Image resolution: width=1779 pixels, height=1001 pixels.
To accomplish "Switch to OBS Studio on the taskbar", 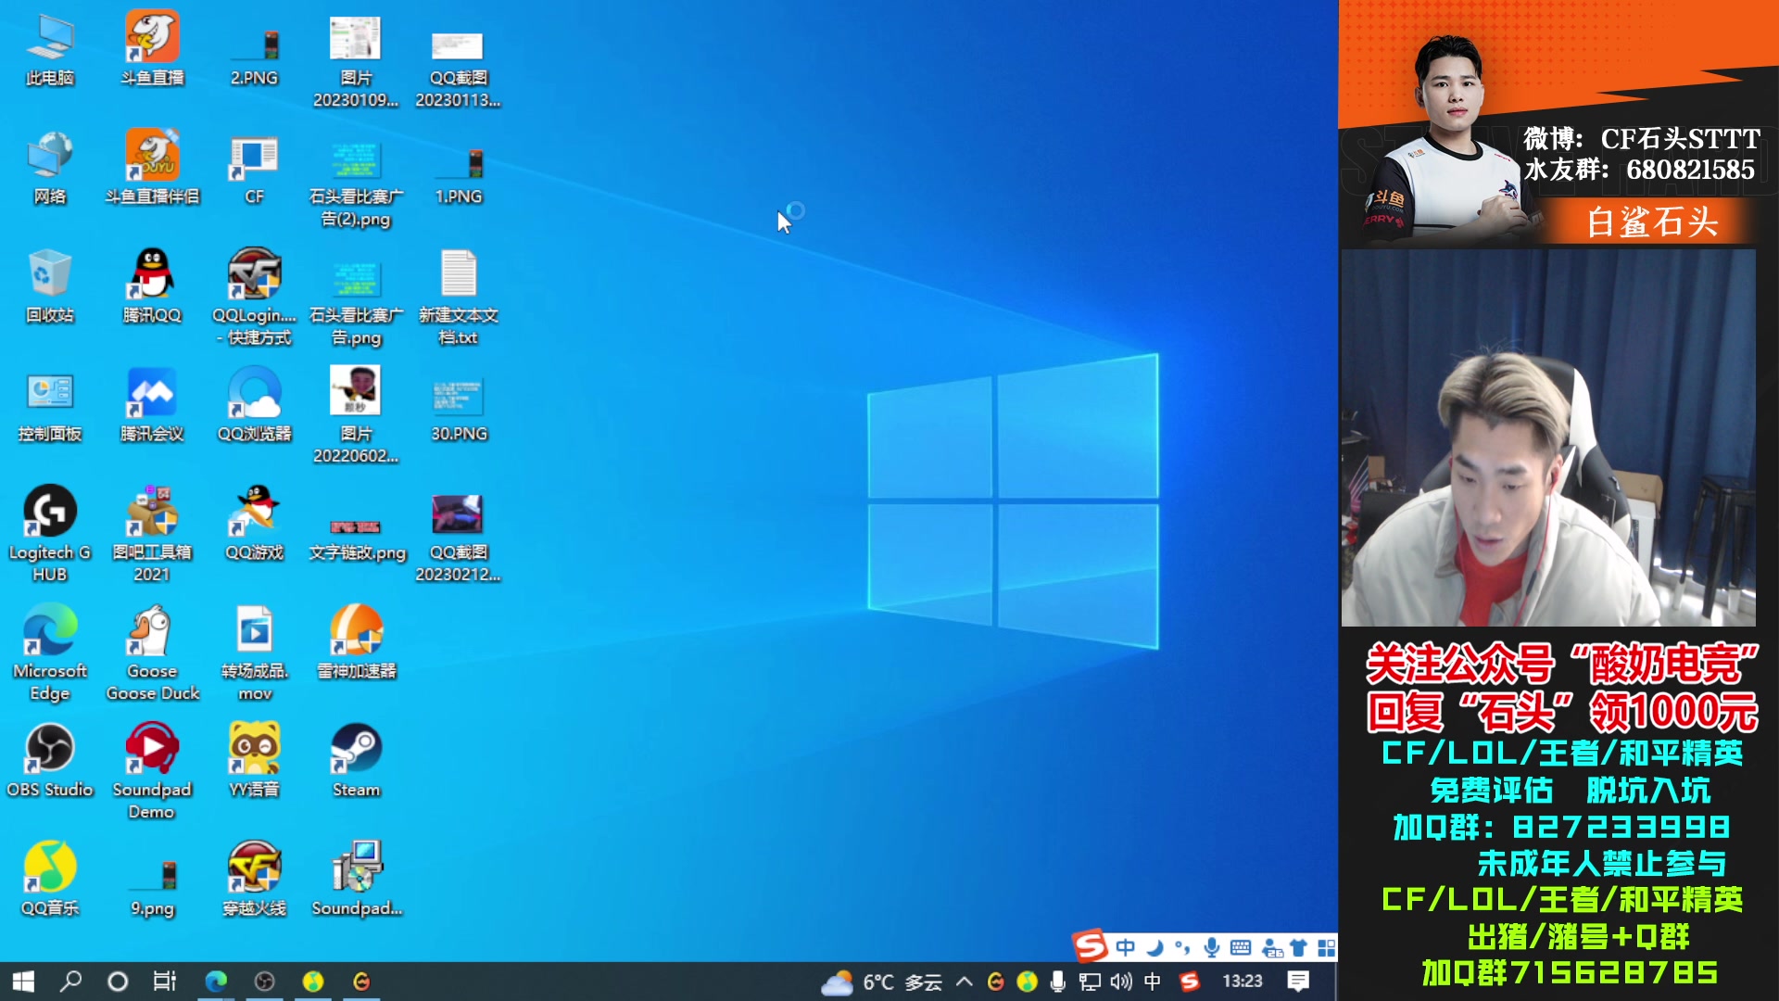I will tap(264, 981).
